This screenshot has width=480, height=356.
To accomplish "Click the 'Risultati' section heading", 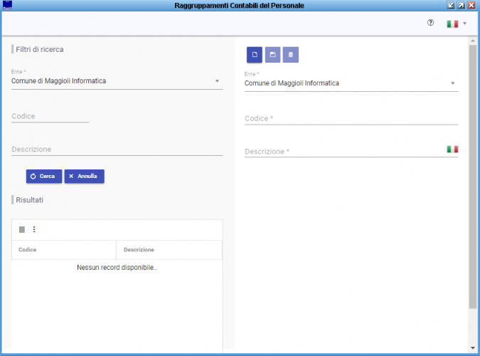I will pyautogui.click(x=29, y=200).
